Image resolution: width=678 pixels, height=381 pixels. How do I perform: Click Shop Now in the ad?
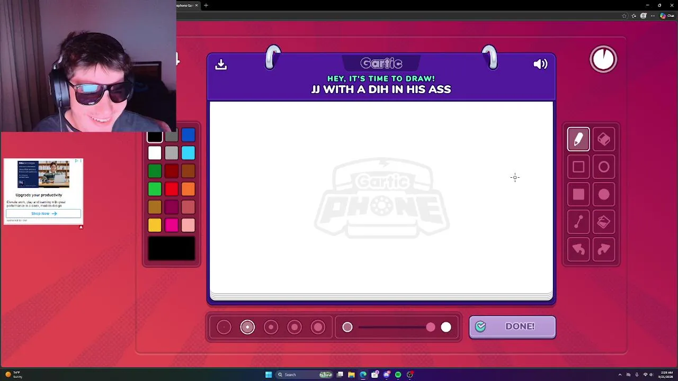click(43, 214)
